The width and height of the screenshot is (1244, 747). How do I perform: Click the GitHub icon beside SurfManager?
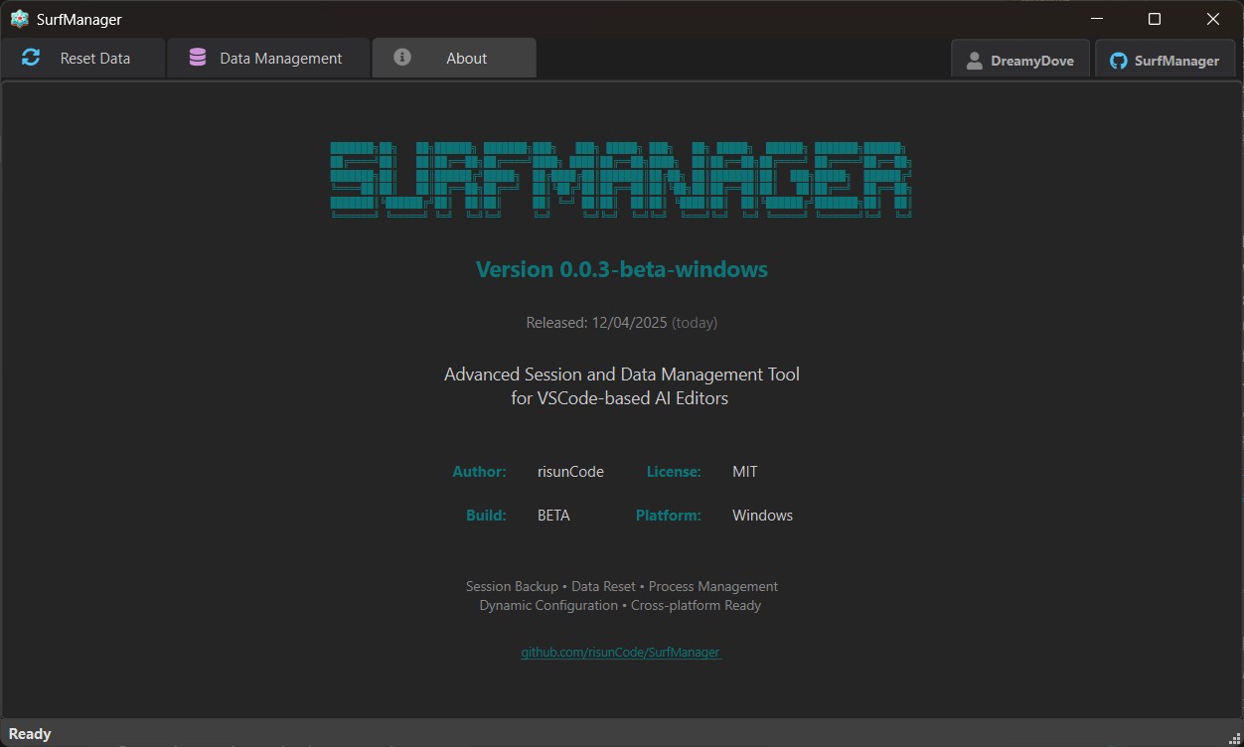1119,61
